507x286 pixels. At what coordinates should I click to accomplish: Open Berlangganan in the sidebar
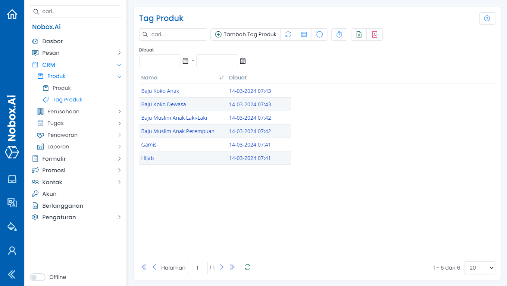click(x=62, y=206)
